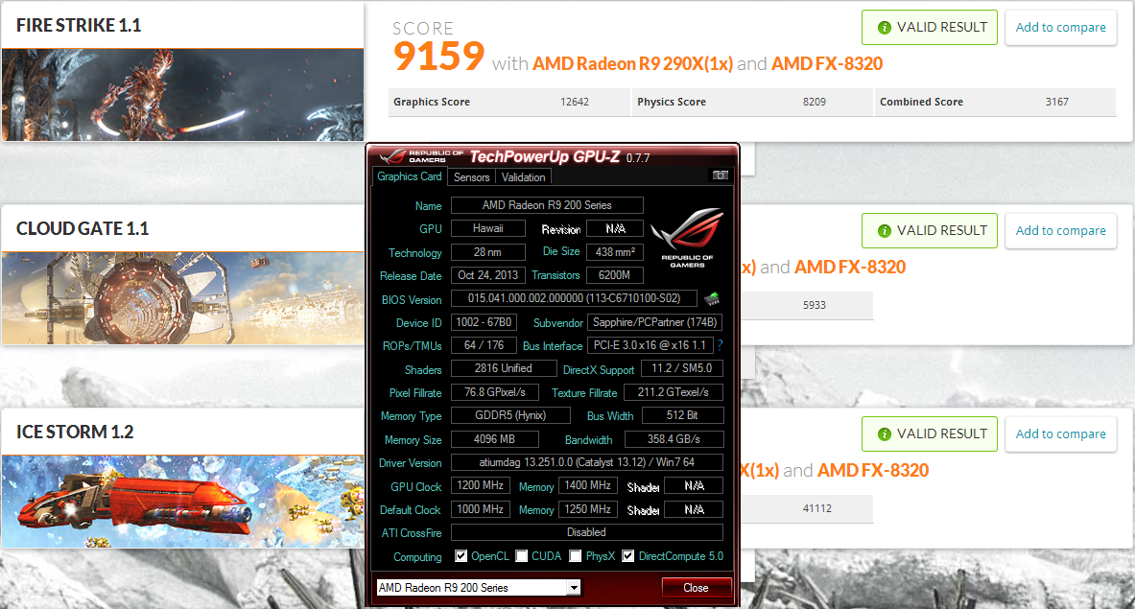This screenshot has height=609, width=1135.
Task: Click the ROG logo in the GPU-Z title bar
Action: [x=393, y=156]
